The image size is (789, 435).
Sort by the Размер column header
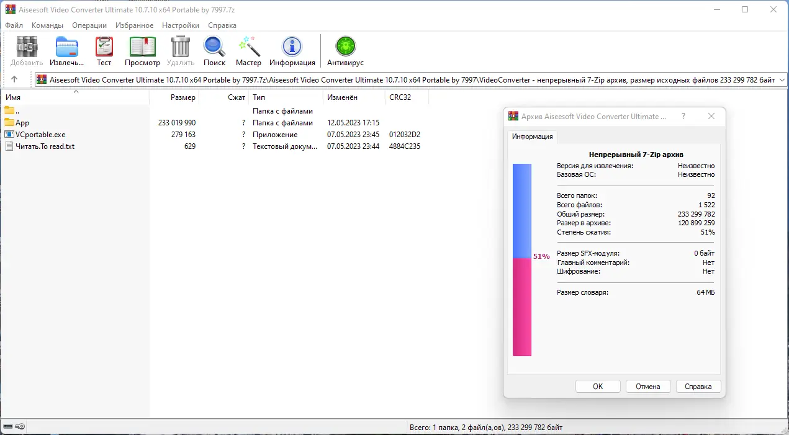[174, 97]
